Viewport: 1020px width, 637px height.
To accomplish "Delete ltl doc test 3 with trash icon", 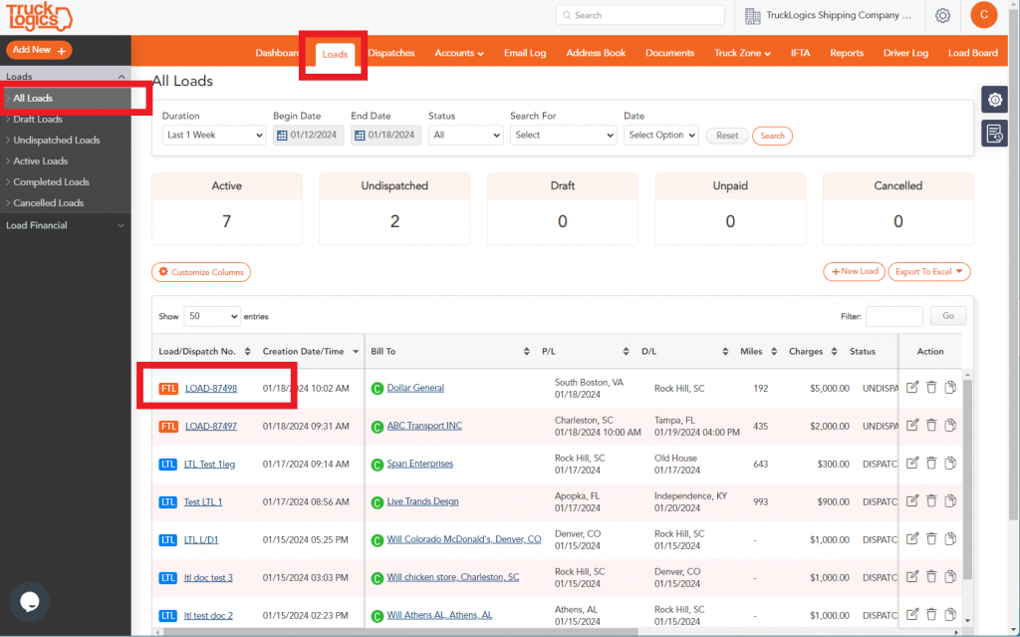I will click(x=931, y=576).
